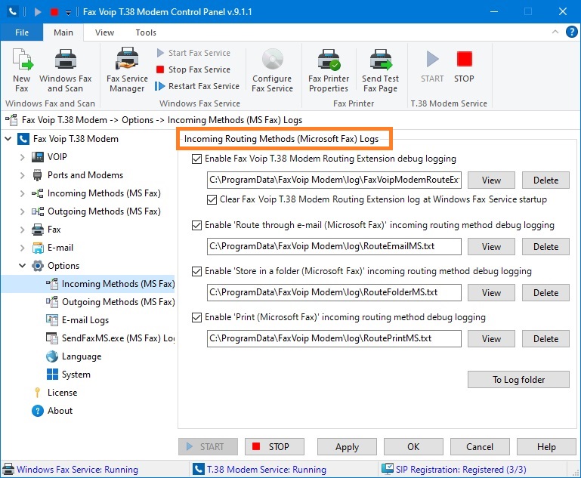Expand the Ports and Modems node
Viewport: 581px width, 478px height.
pyautogui.click(x=22, y=175)
